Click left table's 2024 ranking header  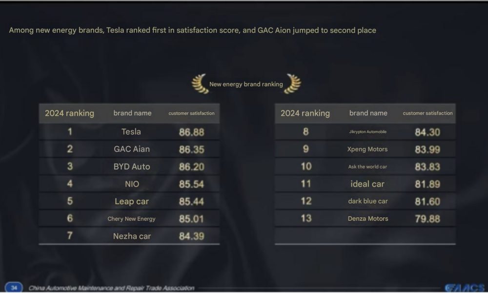pos(69,113)
